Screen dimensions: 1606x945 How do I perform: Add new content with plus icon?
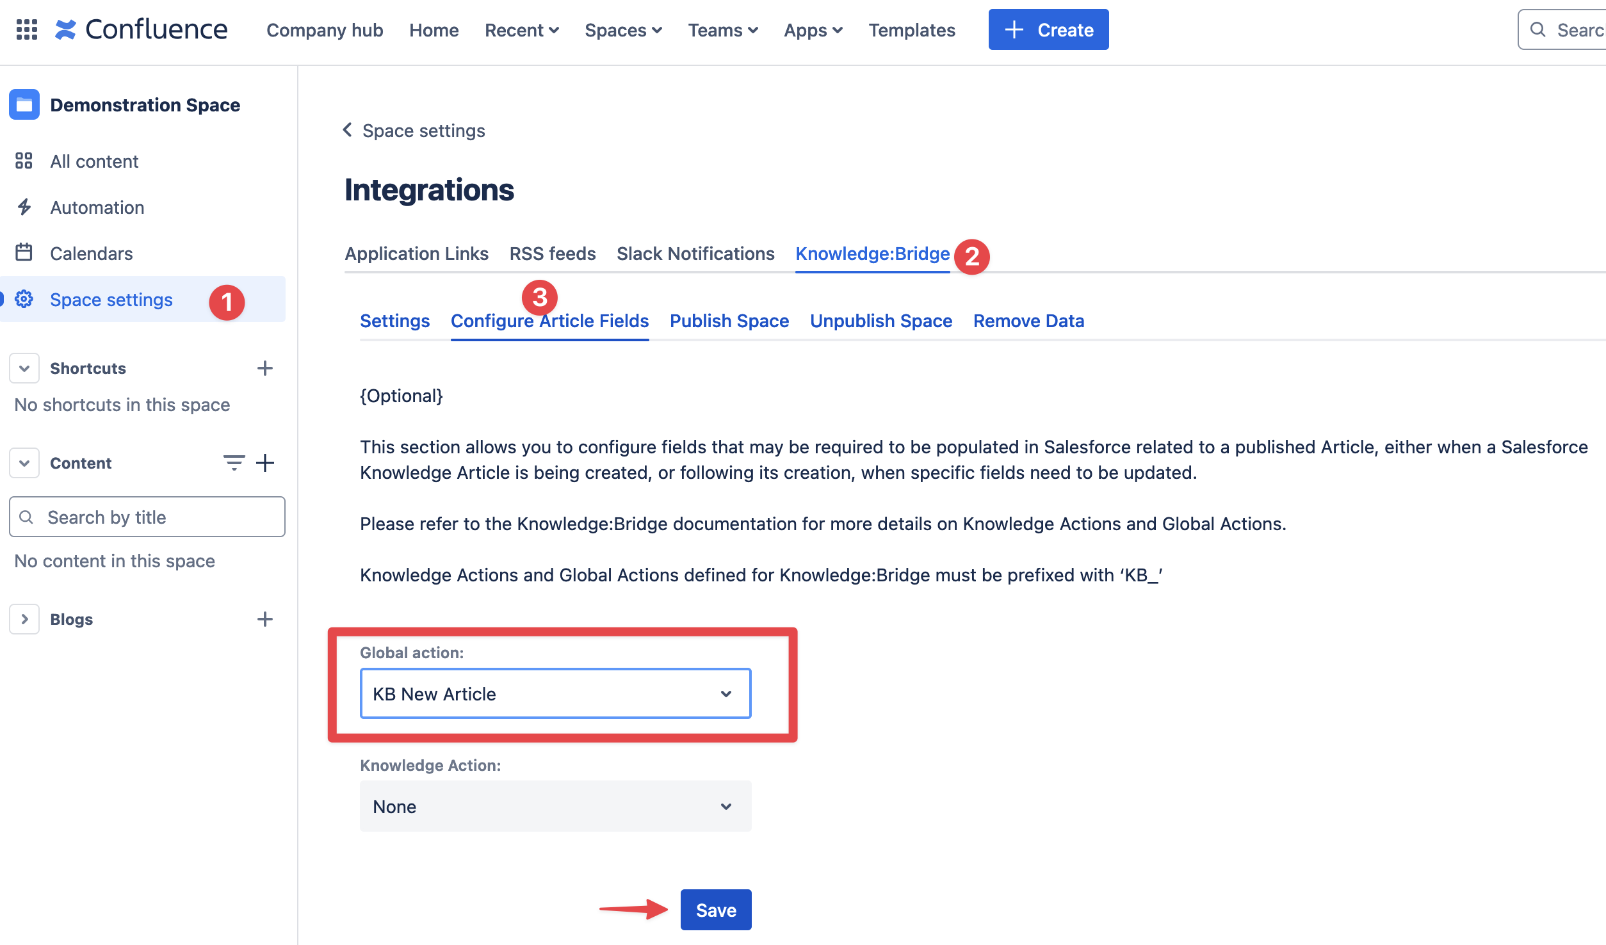(264, 462)
